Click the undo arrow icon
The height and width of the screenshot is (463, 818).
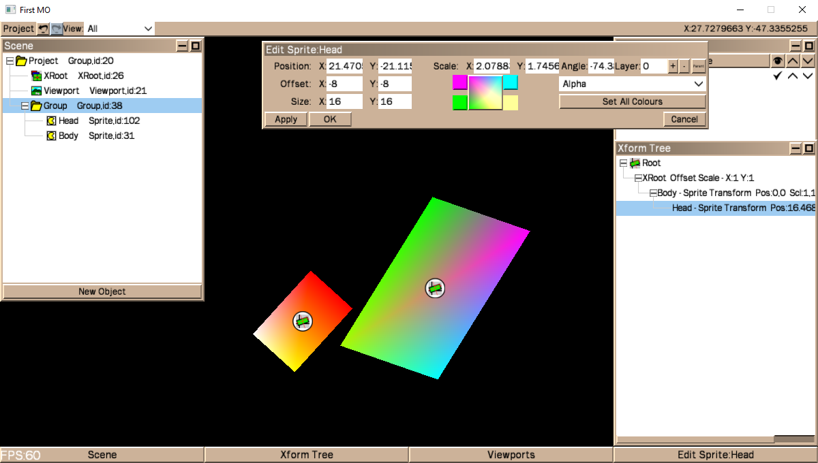pos(43,29)
